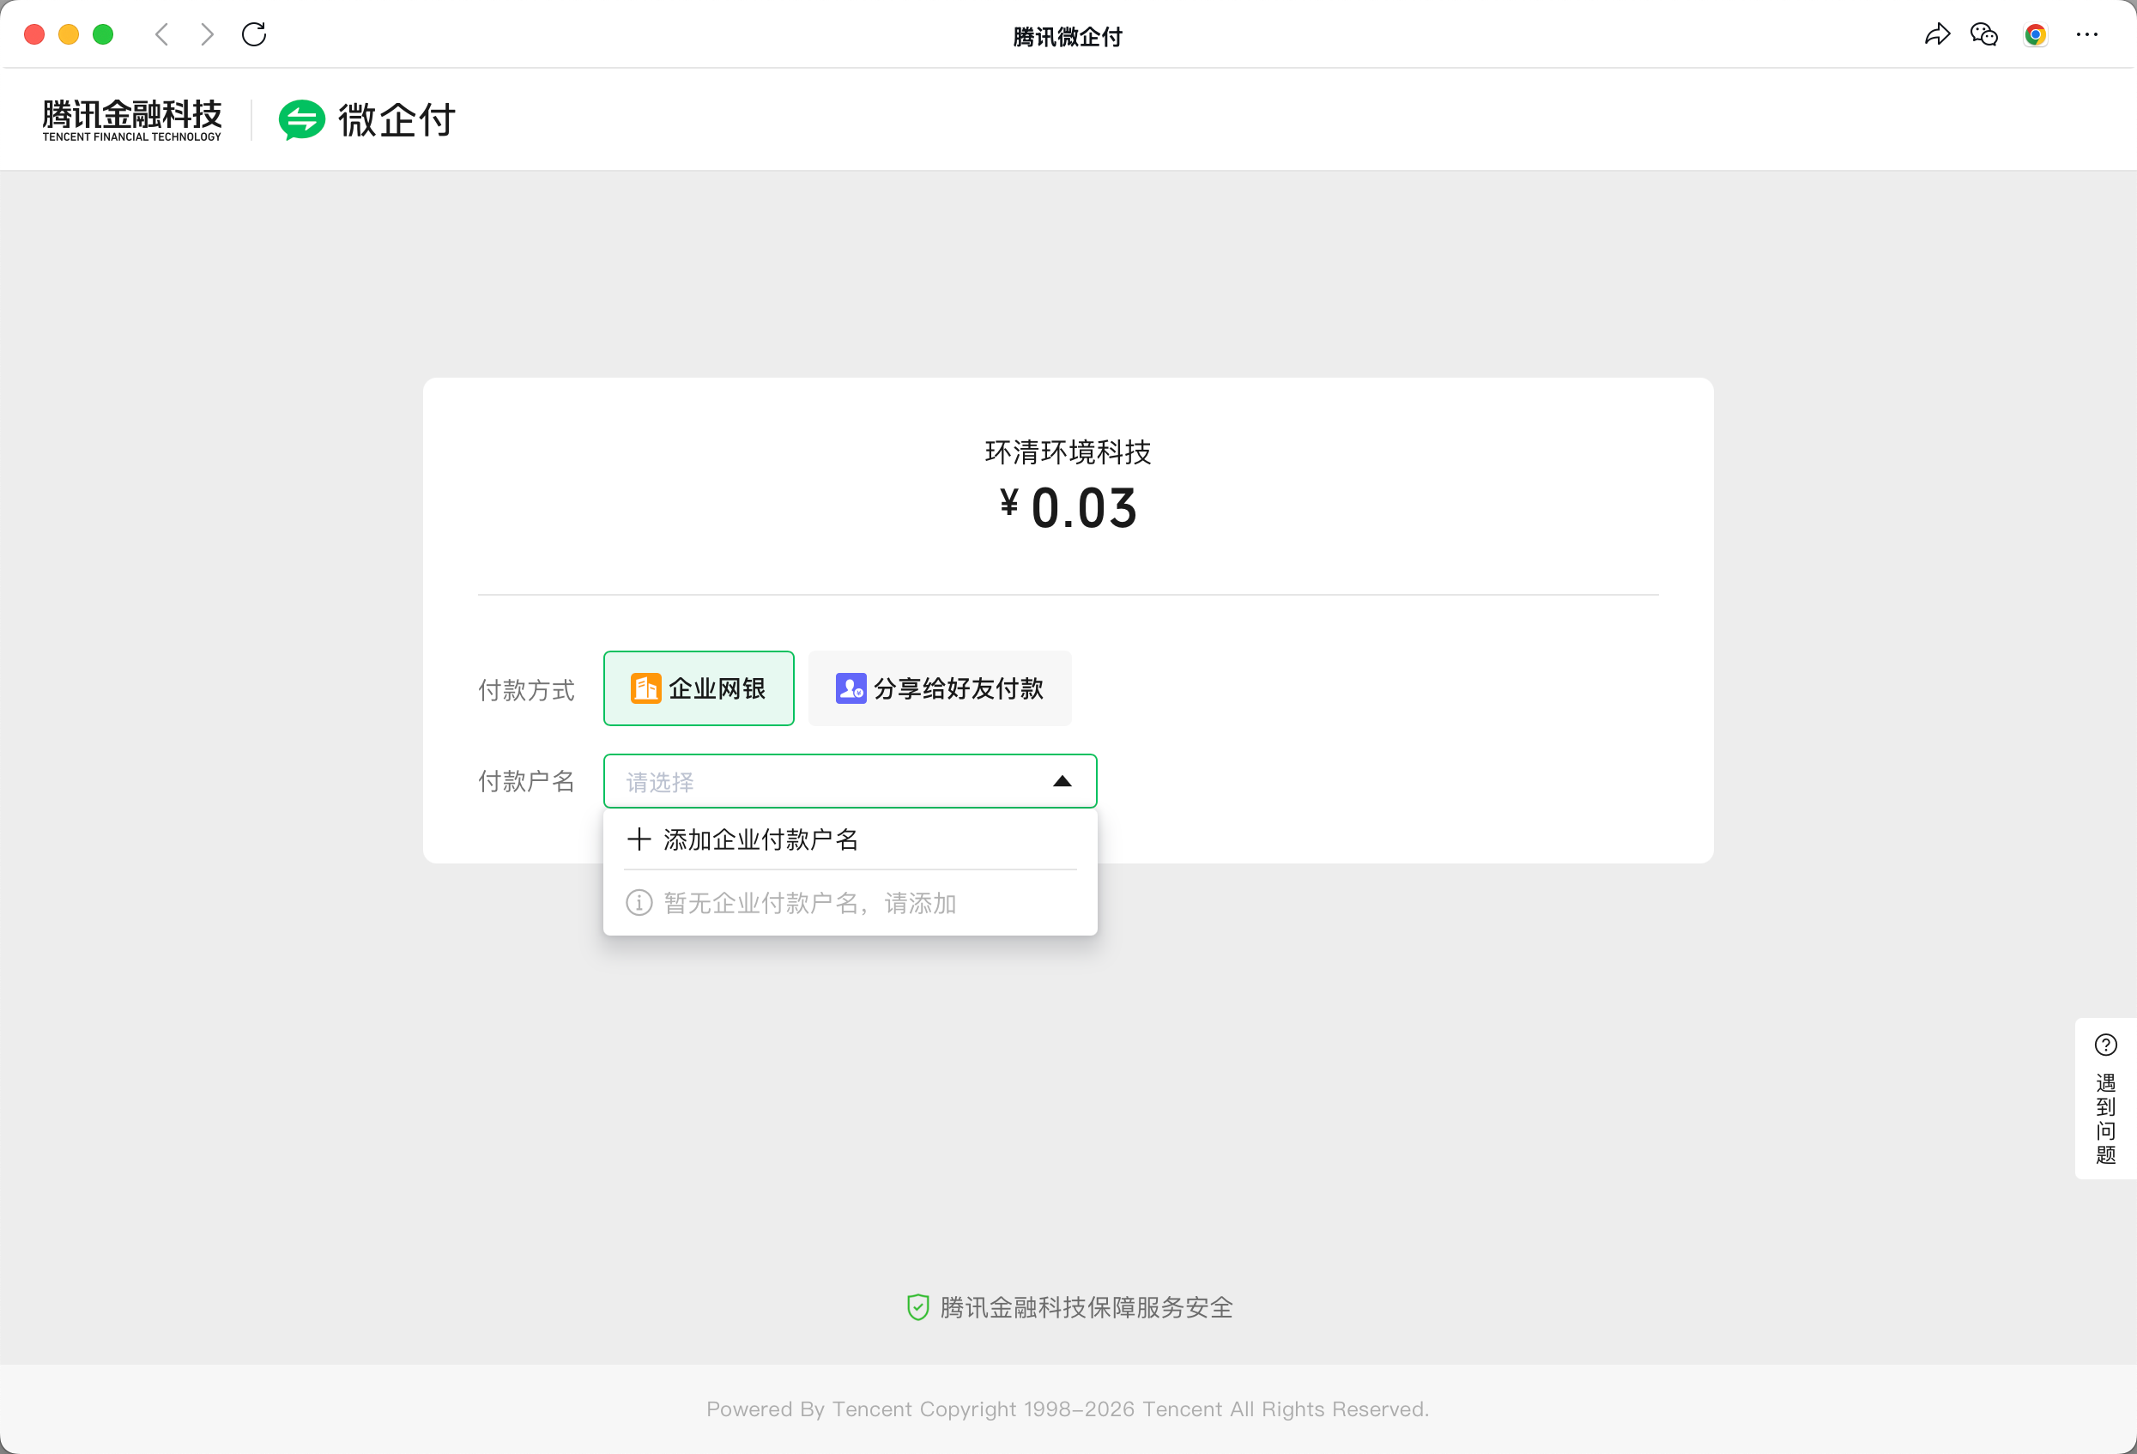
Task: Choose 添加企业付款户名 from the dropdown
Action: click(x=850, y=839)
